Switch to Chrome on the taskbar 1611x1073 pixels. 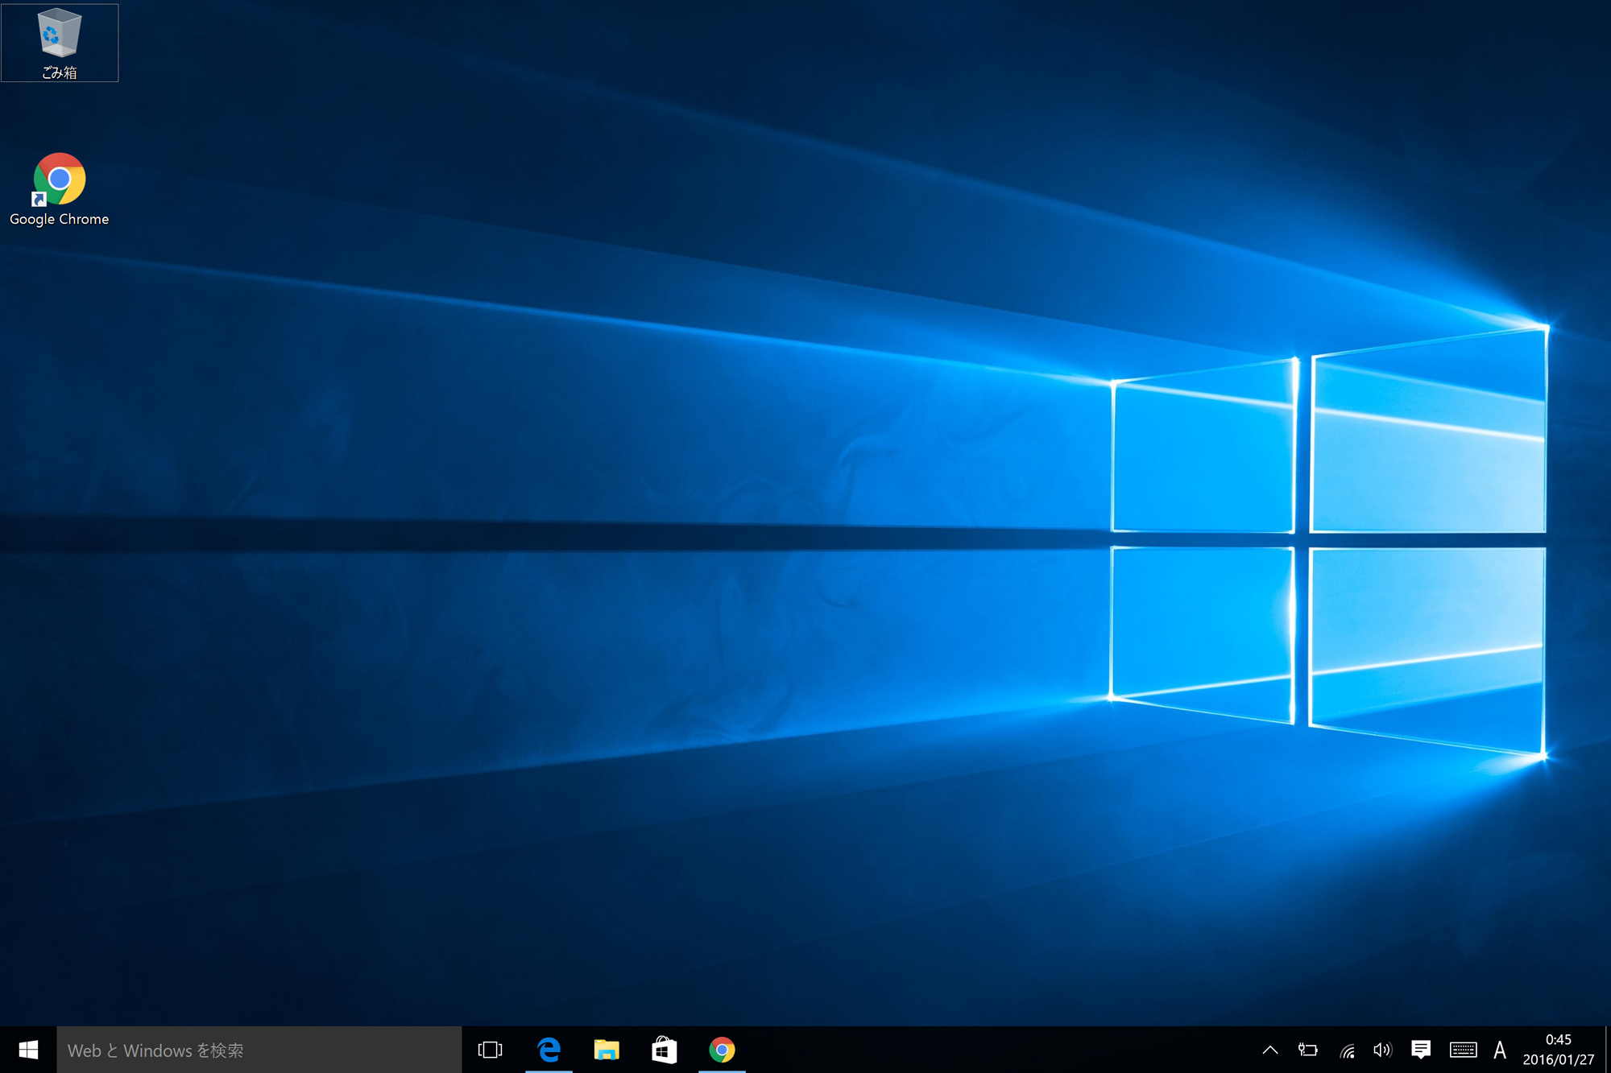tap(722, 1050)
